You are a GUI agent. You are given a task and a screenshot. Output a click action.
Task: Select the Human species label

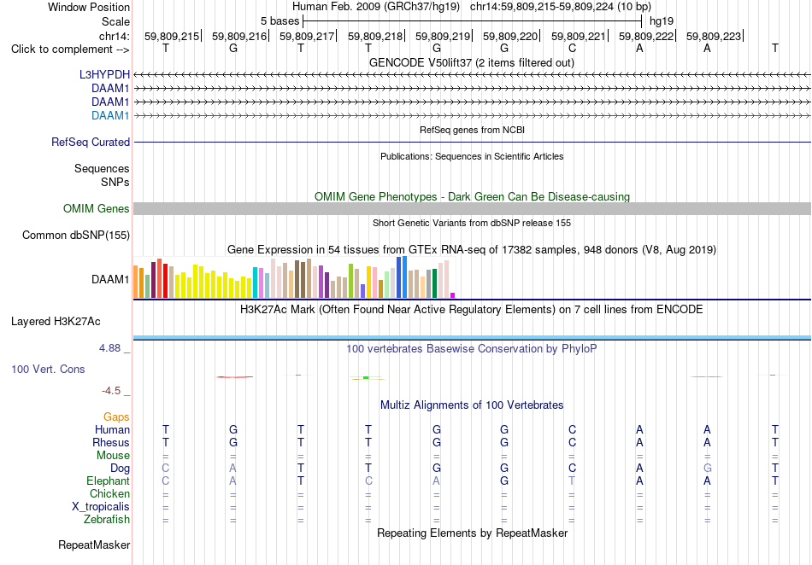point(112,429)
